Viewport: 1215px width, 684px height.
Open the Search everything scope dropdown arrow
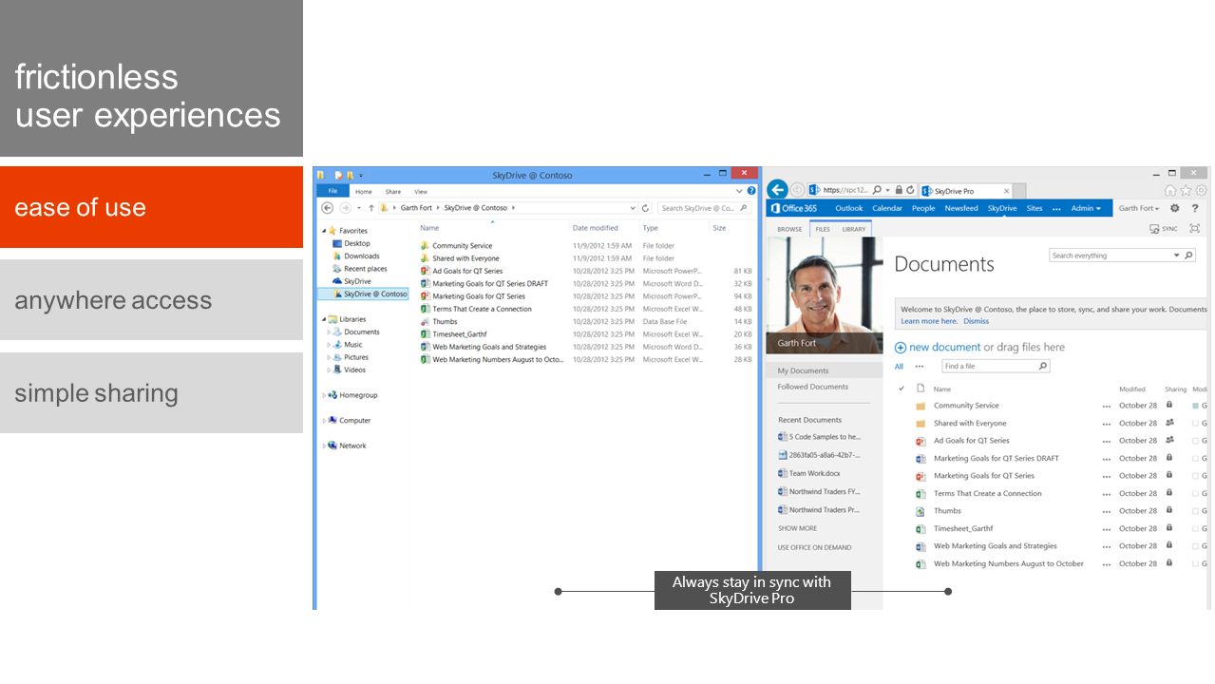pos(1176,256)
